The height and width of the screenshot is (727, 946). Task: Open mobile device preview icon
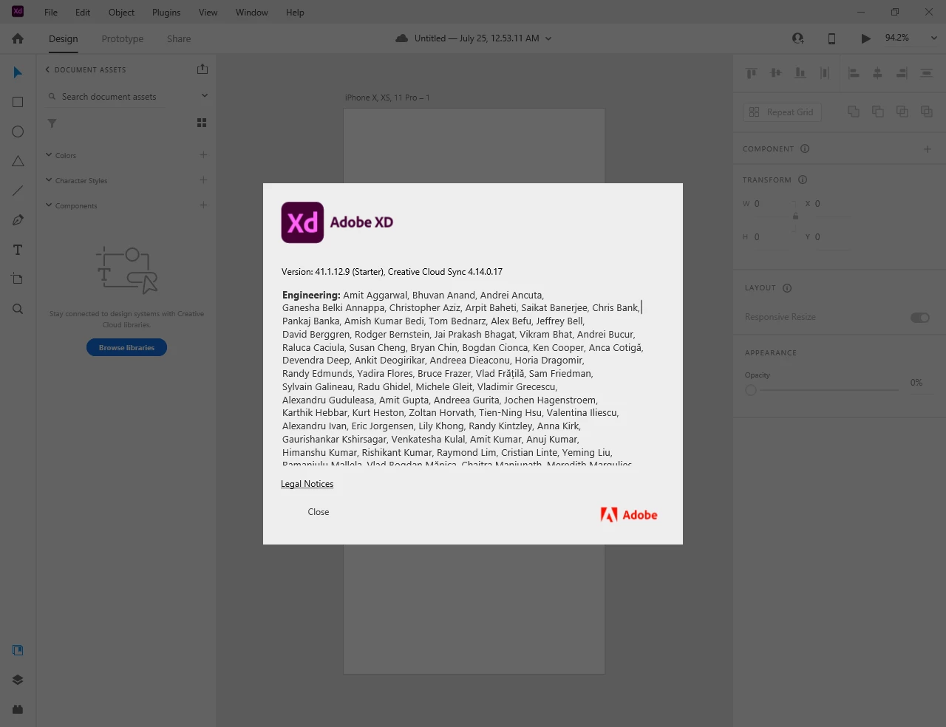click(831, 38)
